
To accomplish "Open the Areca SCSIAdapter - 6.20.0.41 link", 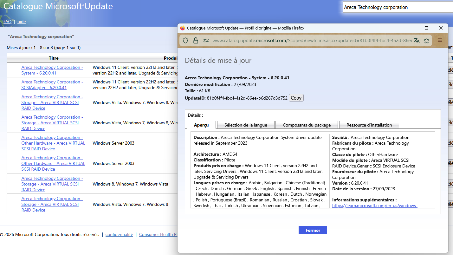I will click(x=52, y=85).
